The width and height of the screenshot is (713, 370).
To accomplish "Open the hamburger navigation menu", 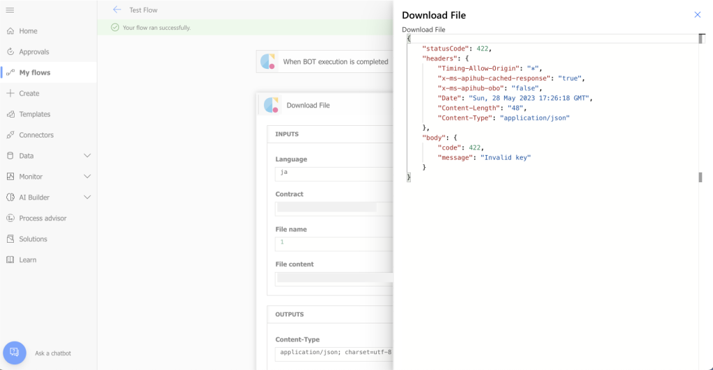I will [10, 10].
